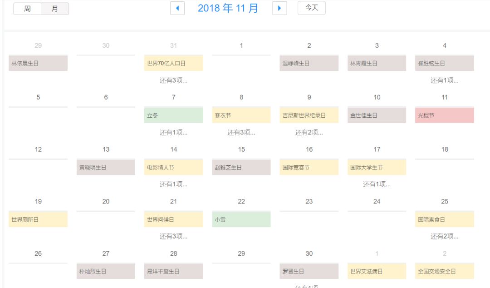Click the 2018 年 11 月 title
This screenshot has width=490, height=288.
228,8
